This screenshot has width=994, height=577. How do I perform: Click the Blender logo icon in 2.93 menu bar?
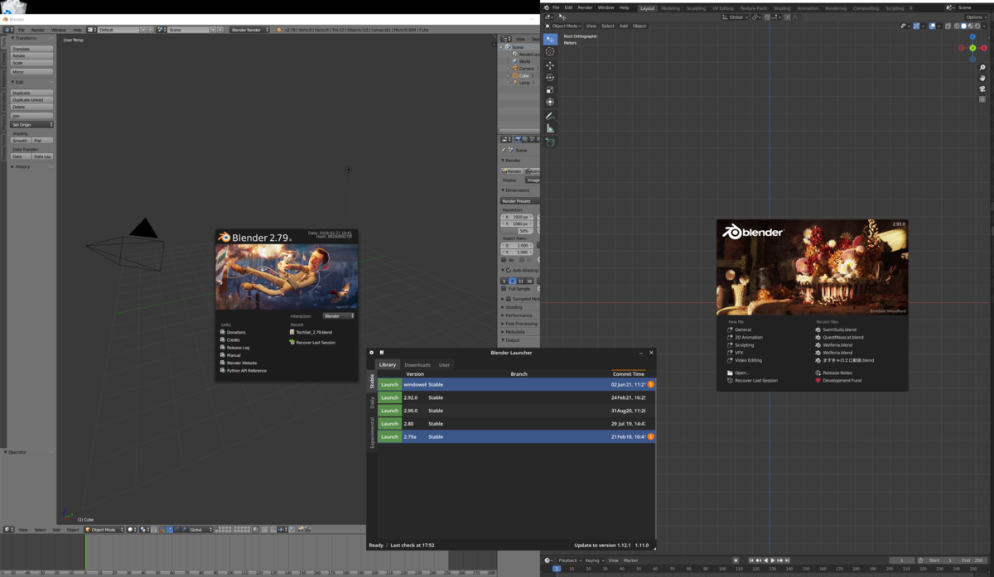[547, 7]
